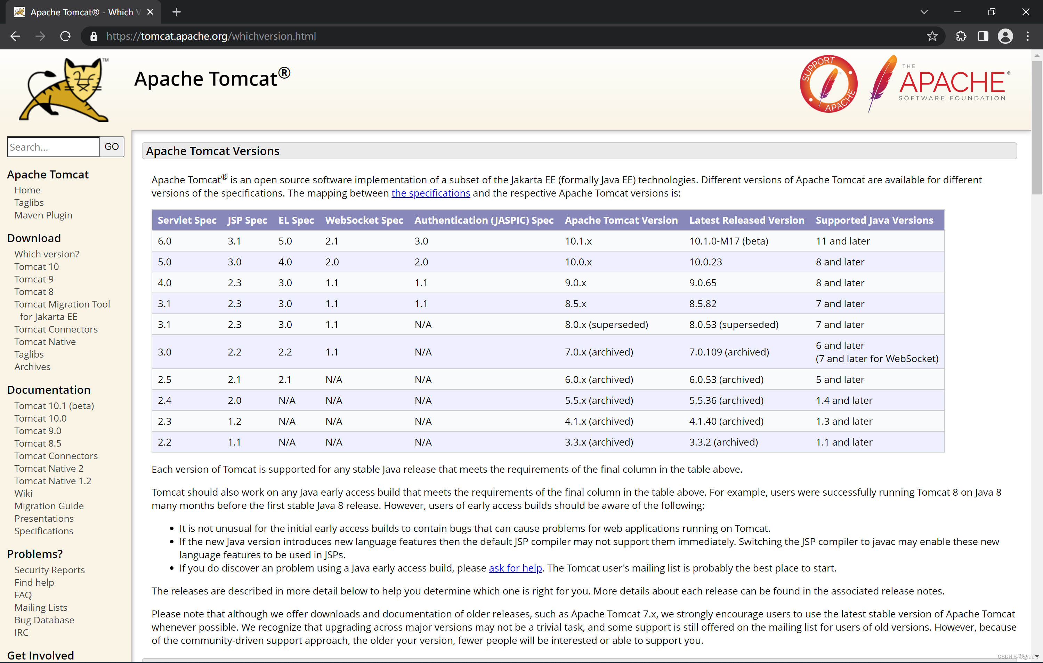Screen dimensions: 1043x663
Task: Open Tomcat Native 1.2 documentation
Action: (x=53, y=482)
